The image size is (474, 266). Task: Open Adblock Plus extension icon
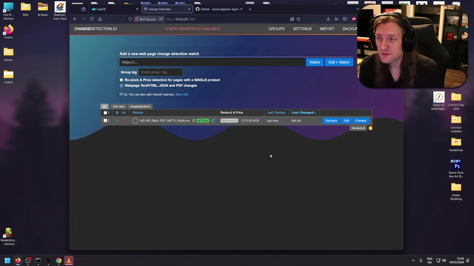coord(354,19)
